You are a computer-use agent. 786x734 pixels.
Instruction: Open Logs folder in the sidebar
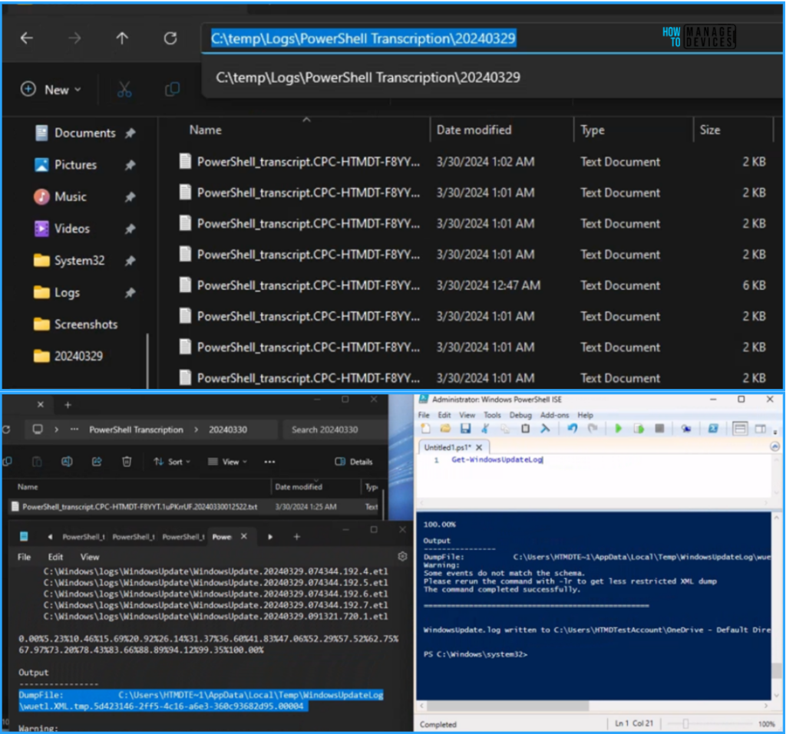(x=67, y=292)
